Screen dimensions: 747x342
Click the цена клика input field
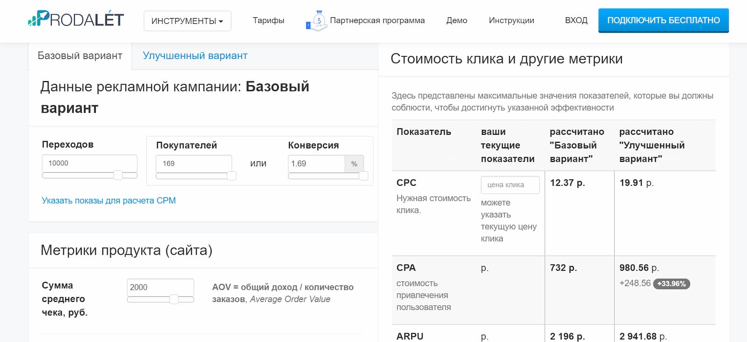pos(510,185)
